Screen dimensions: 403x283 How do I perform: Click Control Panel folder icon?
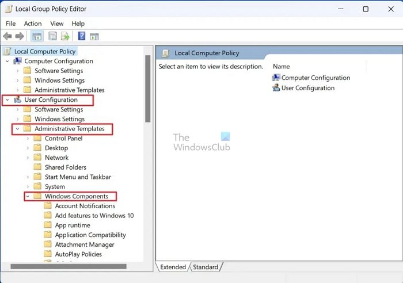pyautogui.click(x=37, y=138)
